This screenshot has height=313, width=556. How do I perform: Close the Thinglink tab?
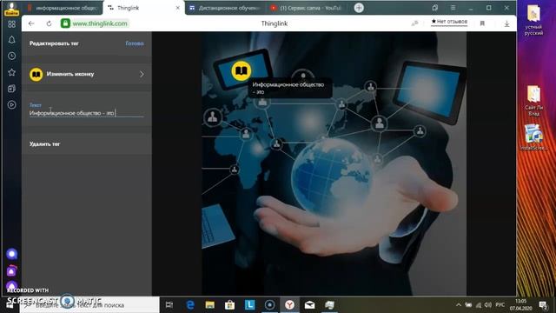[x=177, y=8]
